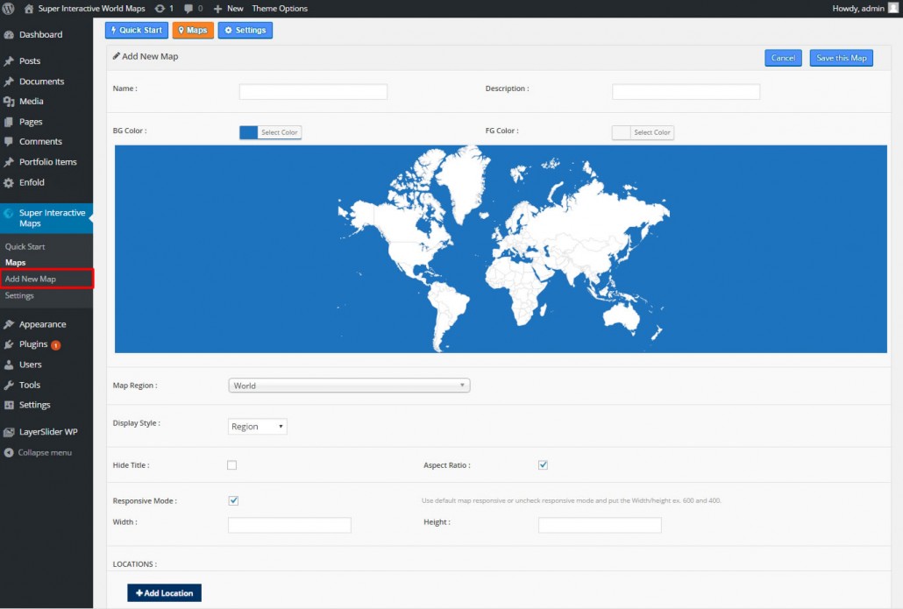Switch to the Maps tab
903x609 pixels.
(x=193, y=29)
